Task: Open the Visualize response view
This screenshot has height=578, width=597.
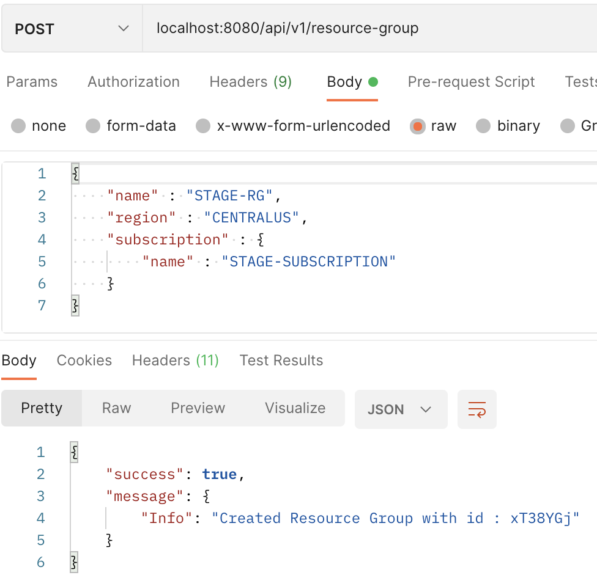Action: [x=294, y=408]
